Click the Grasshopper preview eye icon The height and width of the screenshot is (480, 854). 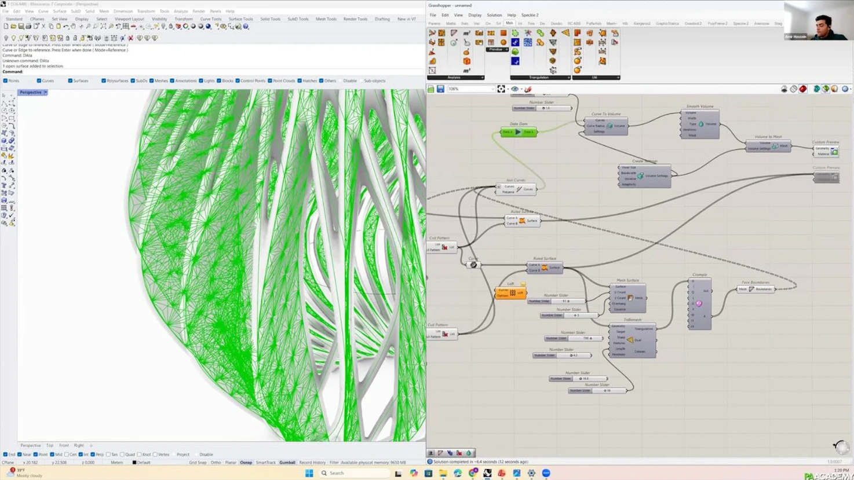514,89
